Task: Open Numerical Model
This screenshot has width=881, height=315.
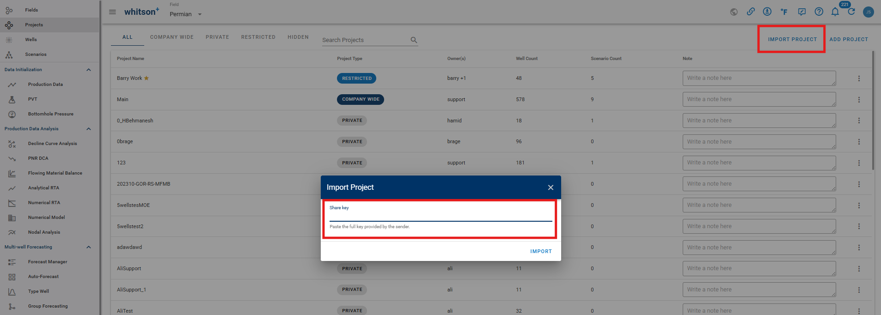Action: 49,218
